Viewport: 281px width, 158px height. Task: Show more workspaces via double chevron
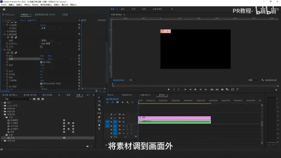pos(172,9)
